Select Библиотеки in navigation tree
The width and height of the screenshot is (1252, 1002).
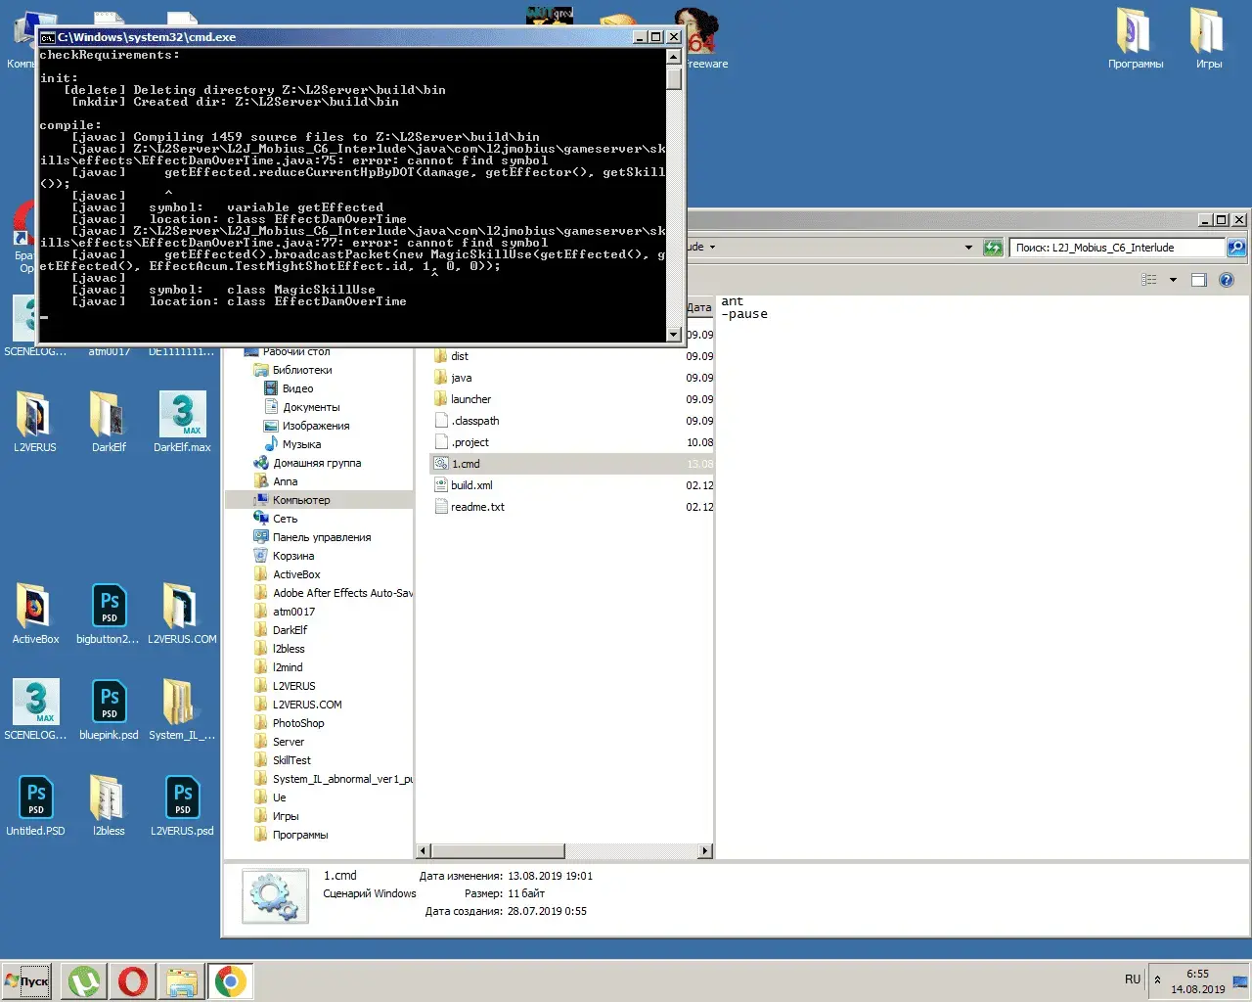click(x=302, y=370)
